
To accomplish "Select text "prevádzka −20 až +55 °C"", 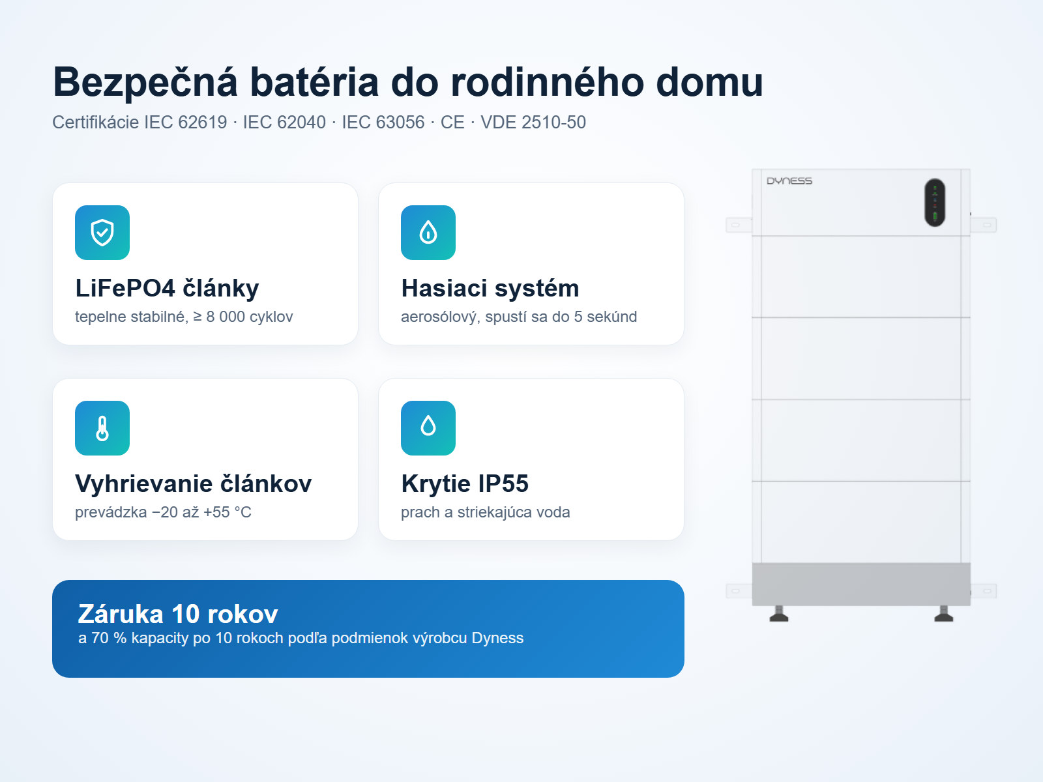I will (x=163, y=512).
